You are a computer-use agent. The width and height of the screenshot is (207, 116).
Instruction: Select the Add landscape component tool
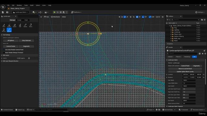click(20, 25)
